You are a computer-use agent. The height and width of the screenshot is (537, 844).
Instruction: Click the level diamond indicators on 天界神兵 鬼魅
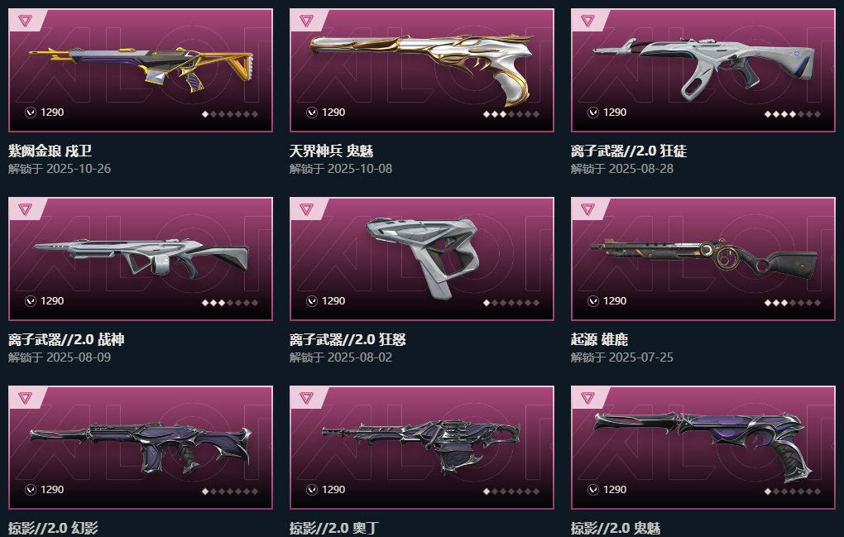[x=511, y=114]
